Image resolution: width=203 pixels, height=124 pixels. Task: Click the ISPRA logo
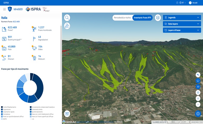[x=33, y=9]
